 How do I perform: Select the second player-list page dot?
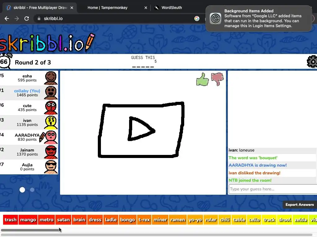[32, 190]
